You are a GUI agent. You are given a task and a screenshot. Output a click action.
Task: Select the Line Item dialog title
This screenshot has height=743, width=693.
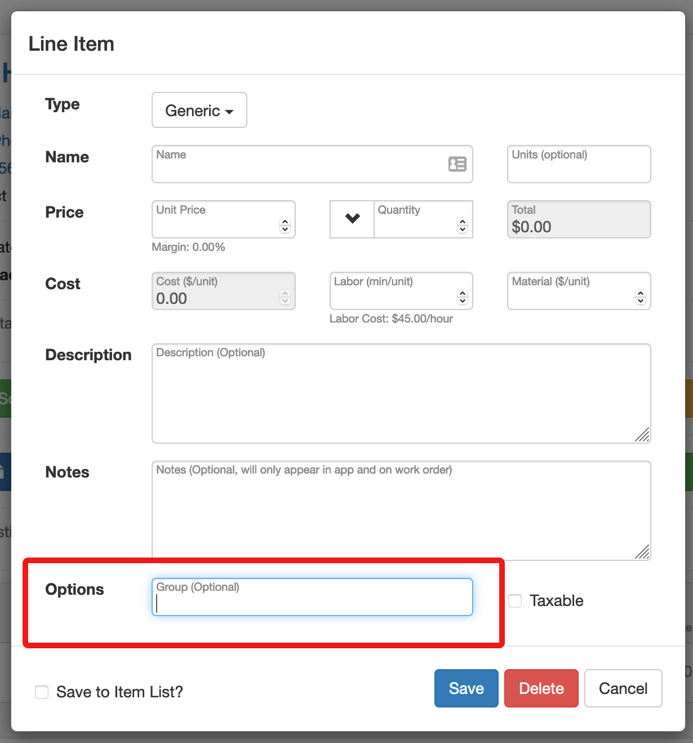pos(72,43)
